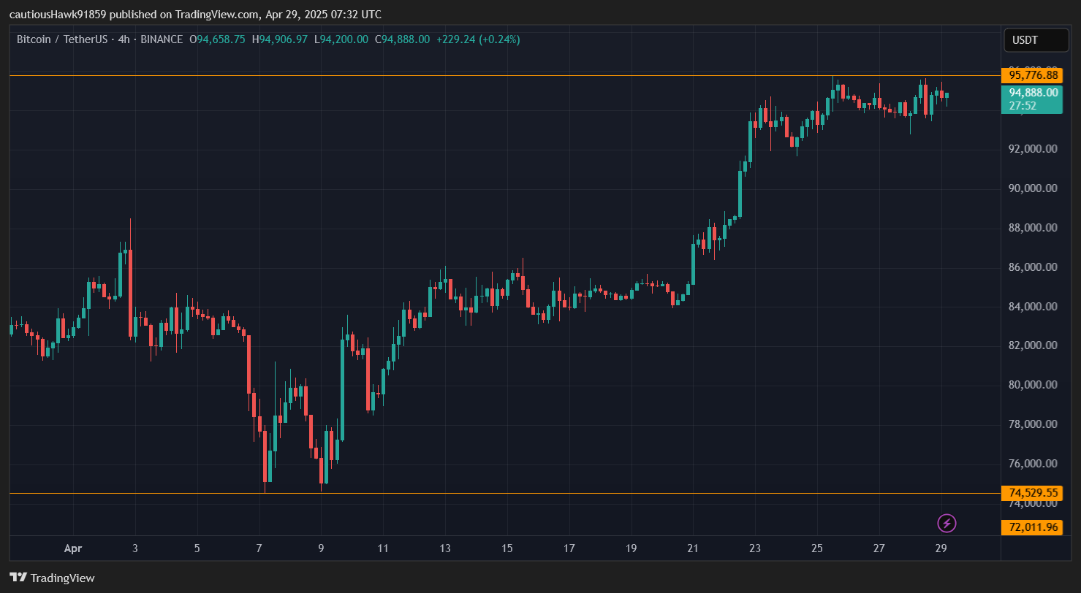Click the purple lightning bolt icon
Viewport: 1081px width, 593px height.
pos(947,523)
